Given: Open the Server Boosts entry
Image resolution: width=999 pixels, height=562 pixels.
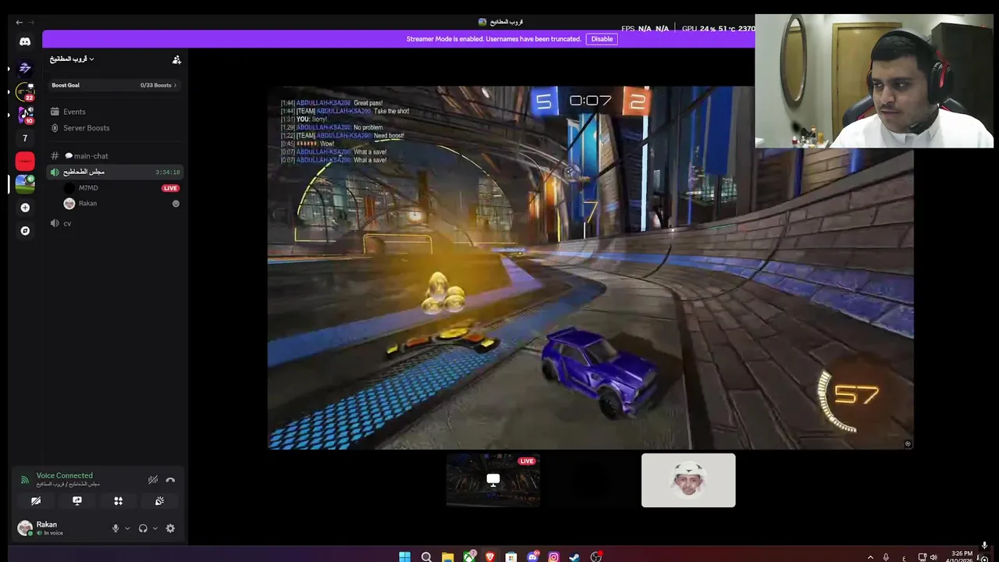Looking at the screenshot, I should click(x=116, y=128).
